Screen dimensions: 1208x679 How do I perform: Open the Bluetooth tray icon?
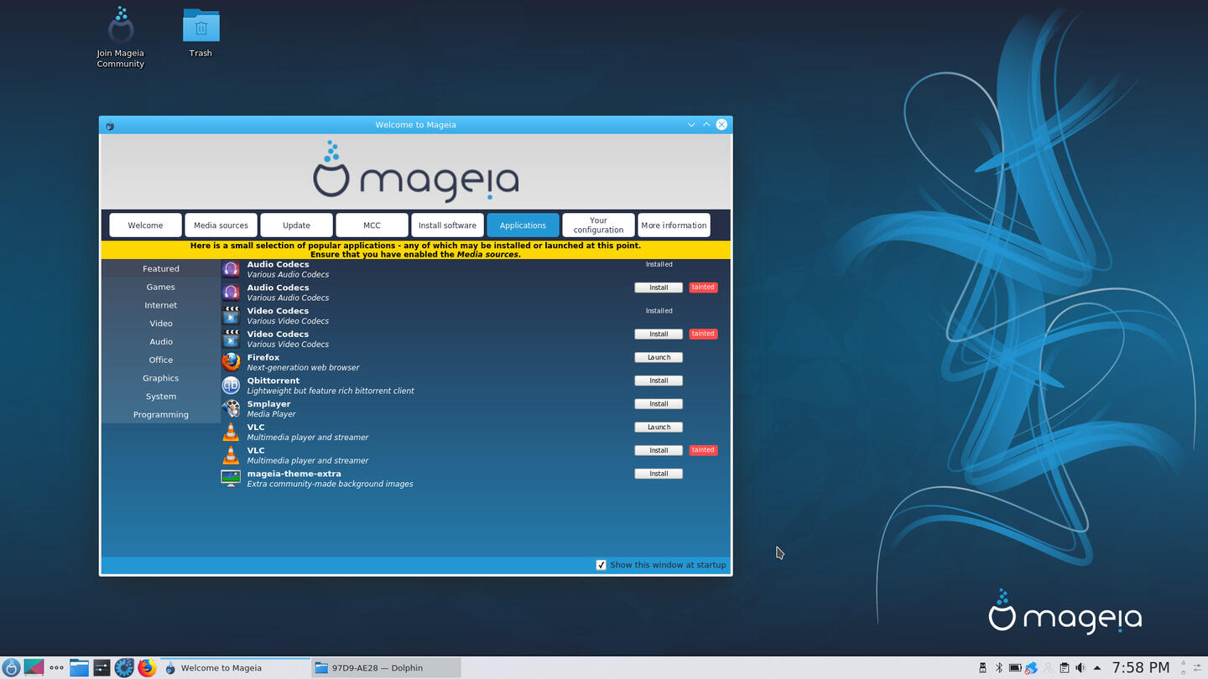pyautogui.click(x=998, y=667)
